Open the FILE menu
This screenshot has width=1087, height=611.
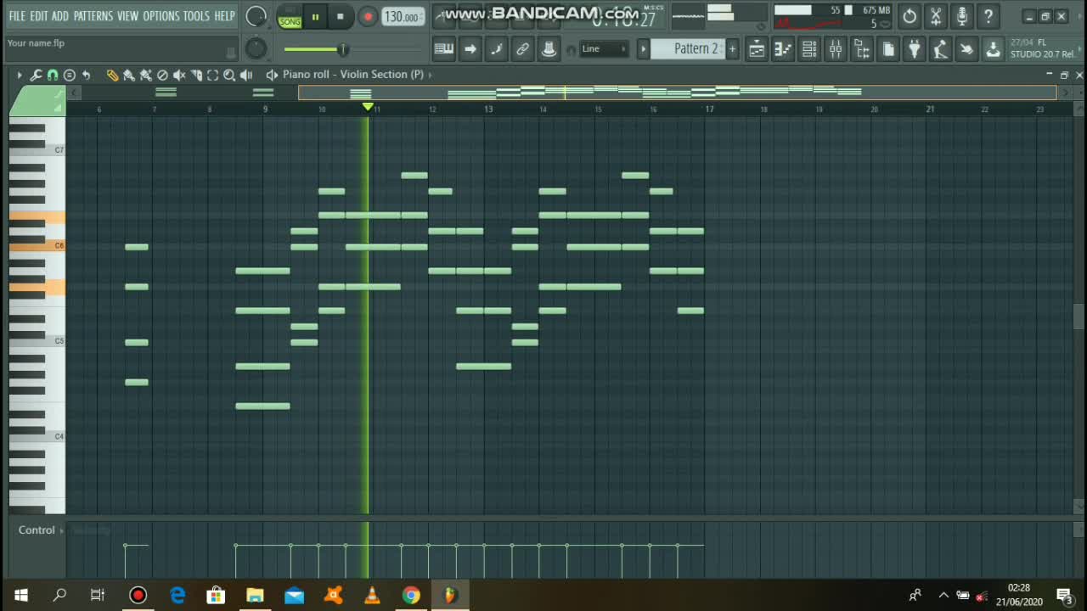click(x=17, y=16)
